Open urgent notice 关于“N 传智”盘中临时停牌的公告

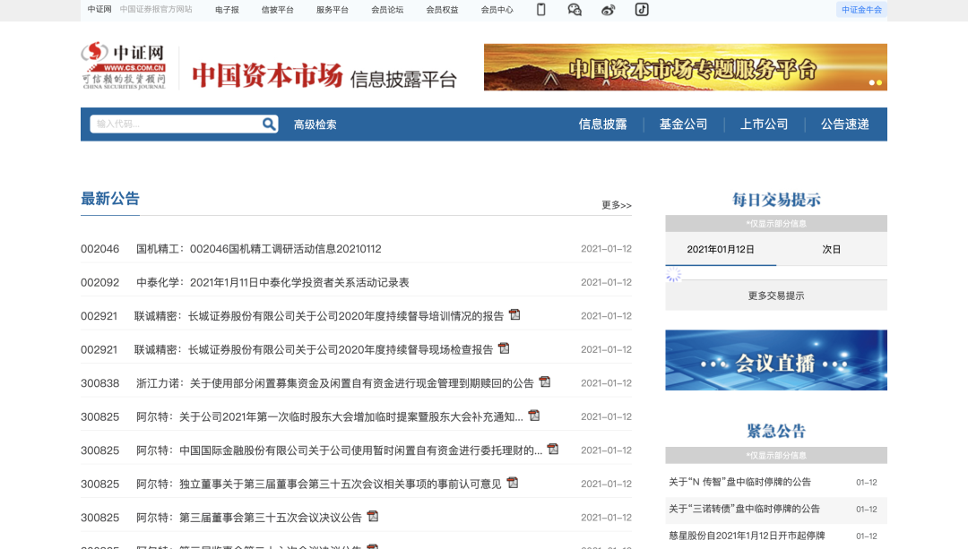coord(739,482)
